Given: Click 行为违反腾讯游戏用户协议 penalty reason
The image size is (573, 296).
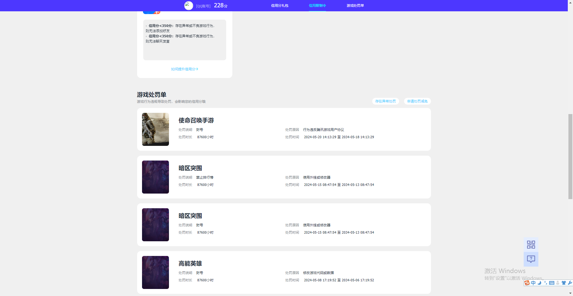Looking at the screenshot, I should click(324, 130).
